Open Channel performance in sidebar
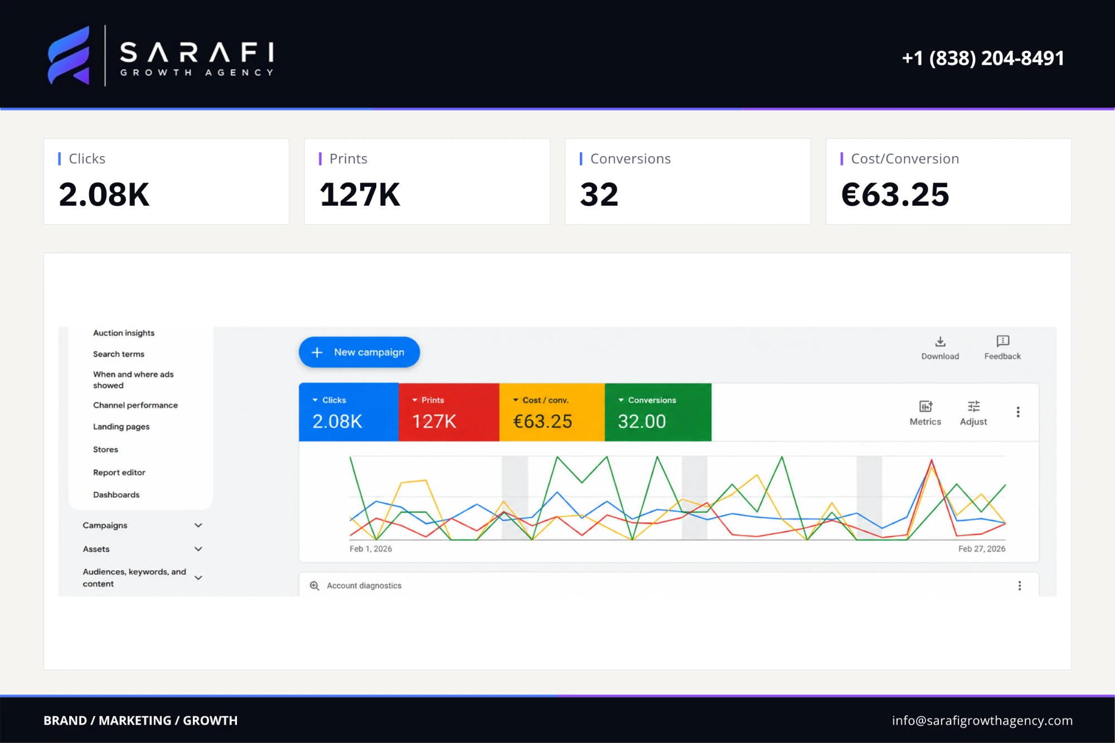 click(135, 405)
